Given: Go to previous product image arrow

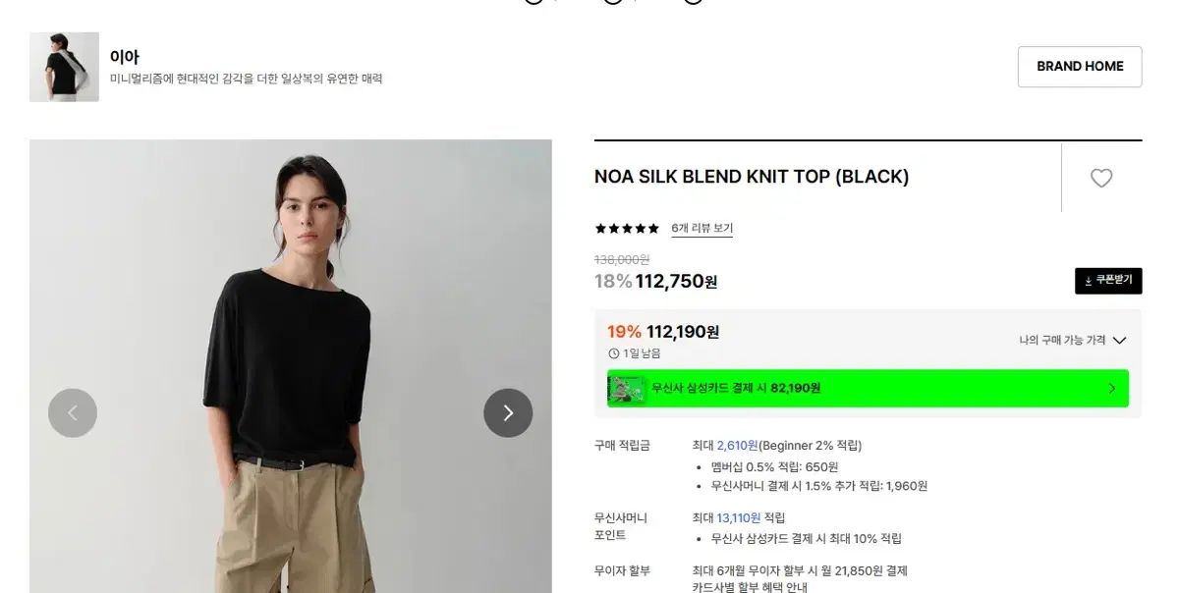Looking at the screenshot, I should click(73, 413).
